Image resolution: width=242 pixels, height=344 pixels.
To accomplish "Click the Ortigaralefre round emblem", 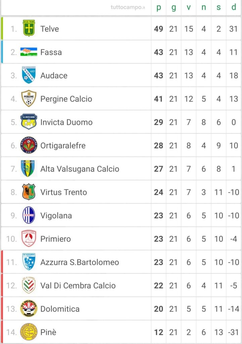I will [x=29, y=145].
